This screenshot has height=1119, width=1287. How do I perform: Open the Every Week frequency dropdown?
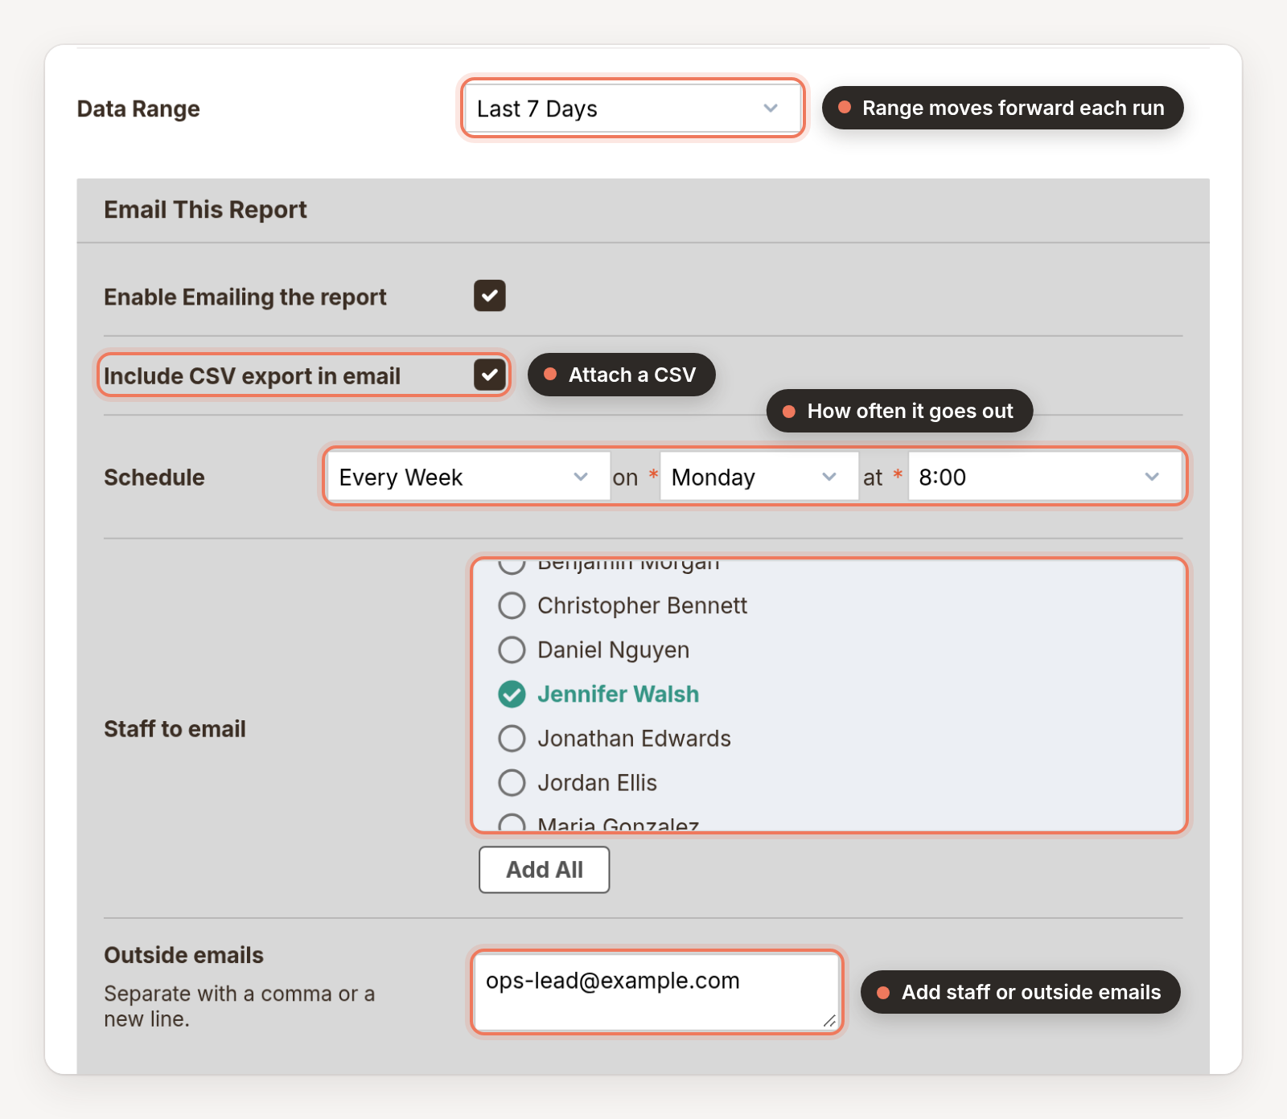468,477
